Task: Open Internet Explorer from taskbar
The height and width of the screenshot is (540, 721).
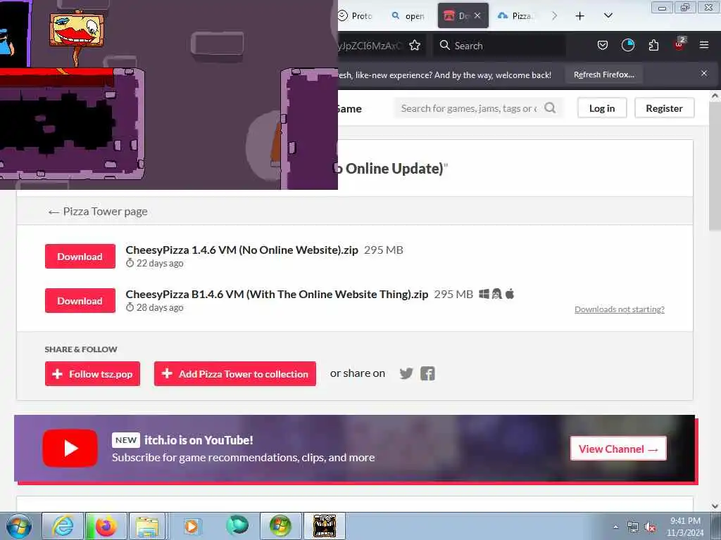Action: [x=63, y=526]
